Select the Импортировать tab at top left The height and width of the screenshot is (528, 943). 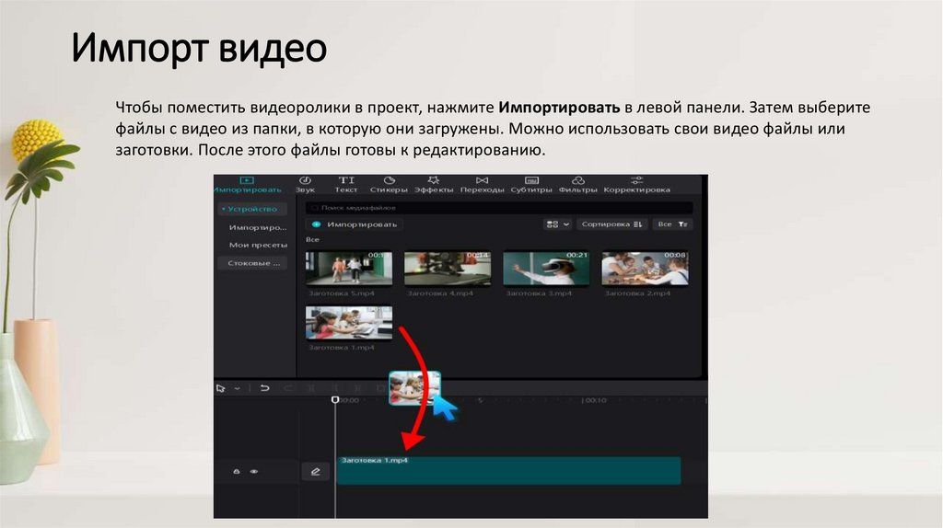246,184
